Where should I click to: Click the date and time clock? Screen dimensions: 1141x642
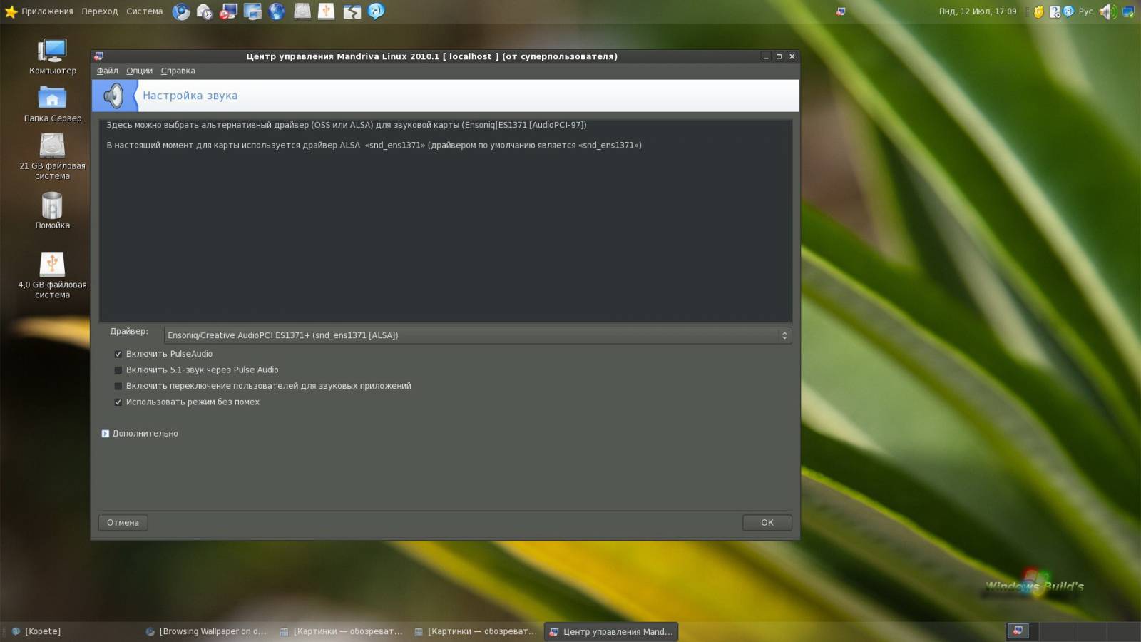[x=978, y=11]
